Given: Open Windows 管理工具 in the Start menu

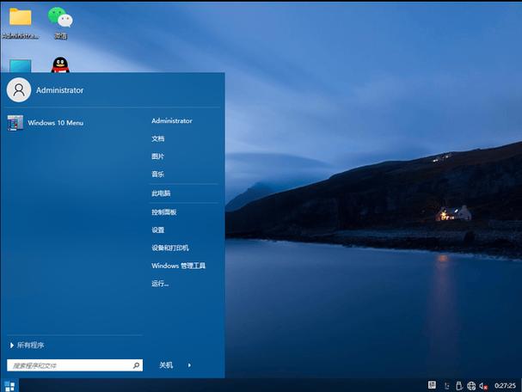Looking at the screenshot, I should click(178, 266).
